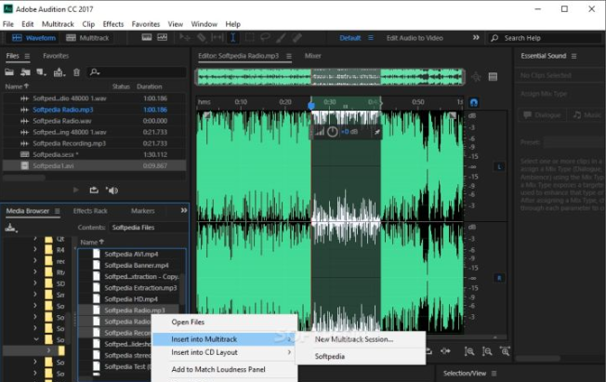The height and width of the screenshot is (382, 606).
Task: Open the Default workspace menu icon
Action: coord(371,38)
